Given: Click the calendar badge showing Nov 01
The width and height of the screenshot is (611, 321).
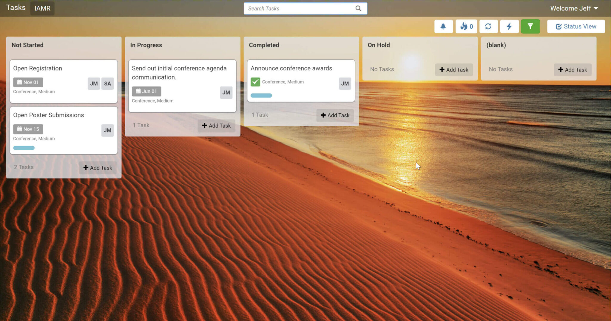Looking at the screenshot, I should [28, 82].
